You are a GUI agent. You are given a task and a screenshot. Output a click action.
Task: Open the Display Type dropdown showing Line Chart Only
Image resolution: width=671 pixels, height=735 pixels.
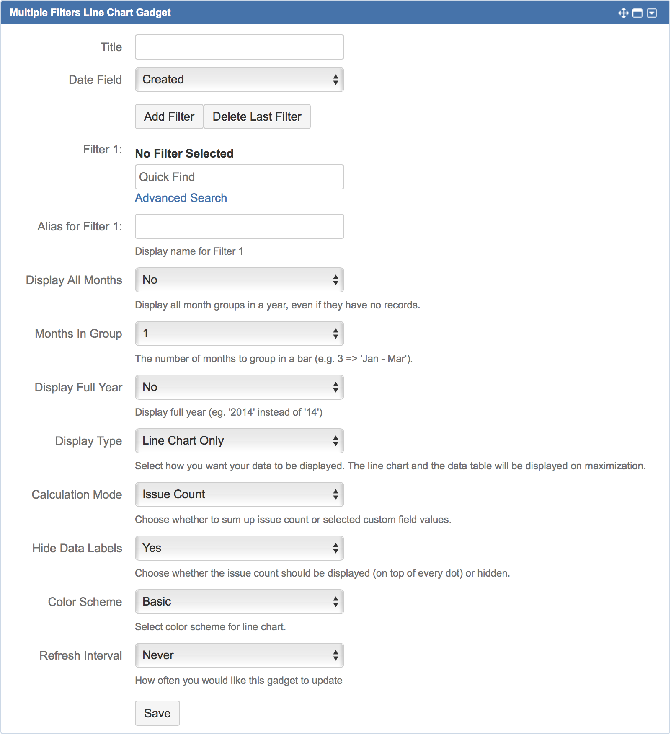click(239, 441)
